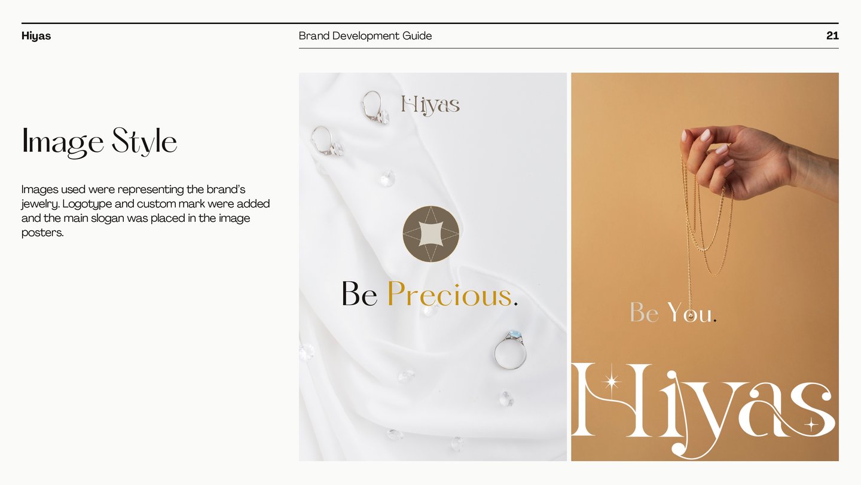Click the small sparkle beside letter s
This screenshot has width=861, height=485.
811,425
